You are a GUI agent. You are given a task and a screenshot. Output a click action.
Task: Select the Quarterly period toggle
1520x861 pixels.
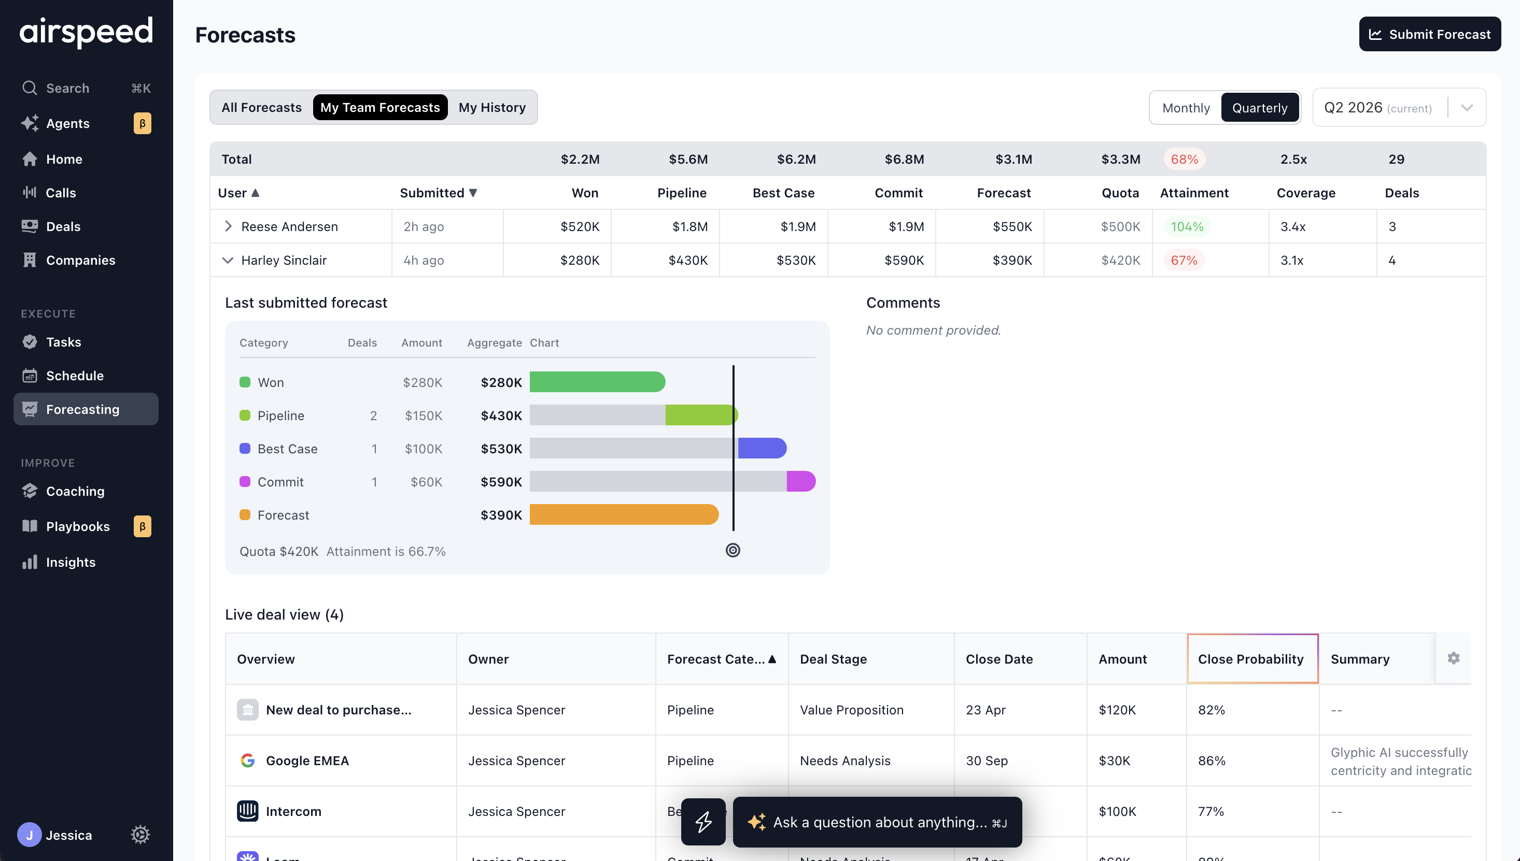tap(1260, 108)
